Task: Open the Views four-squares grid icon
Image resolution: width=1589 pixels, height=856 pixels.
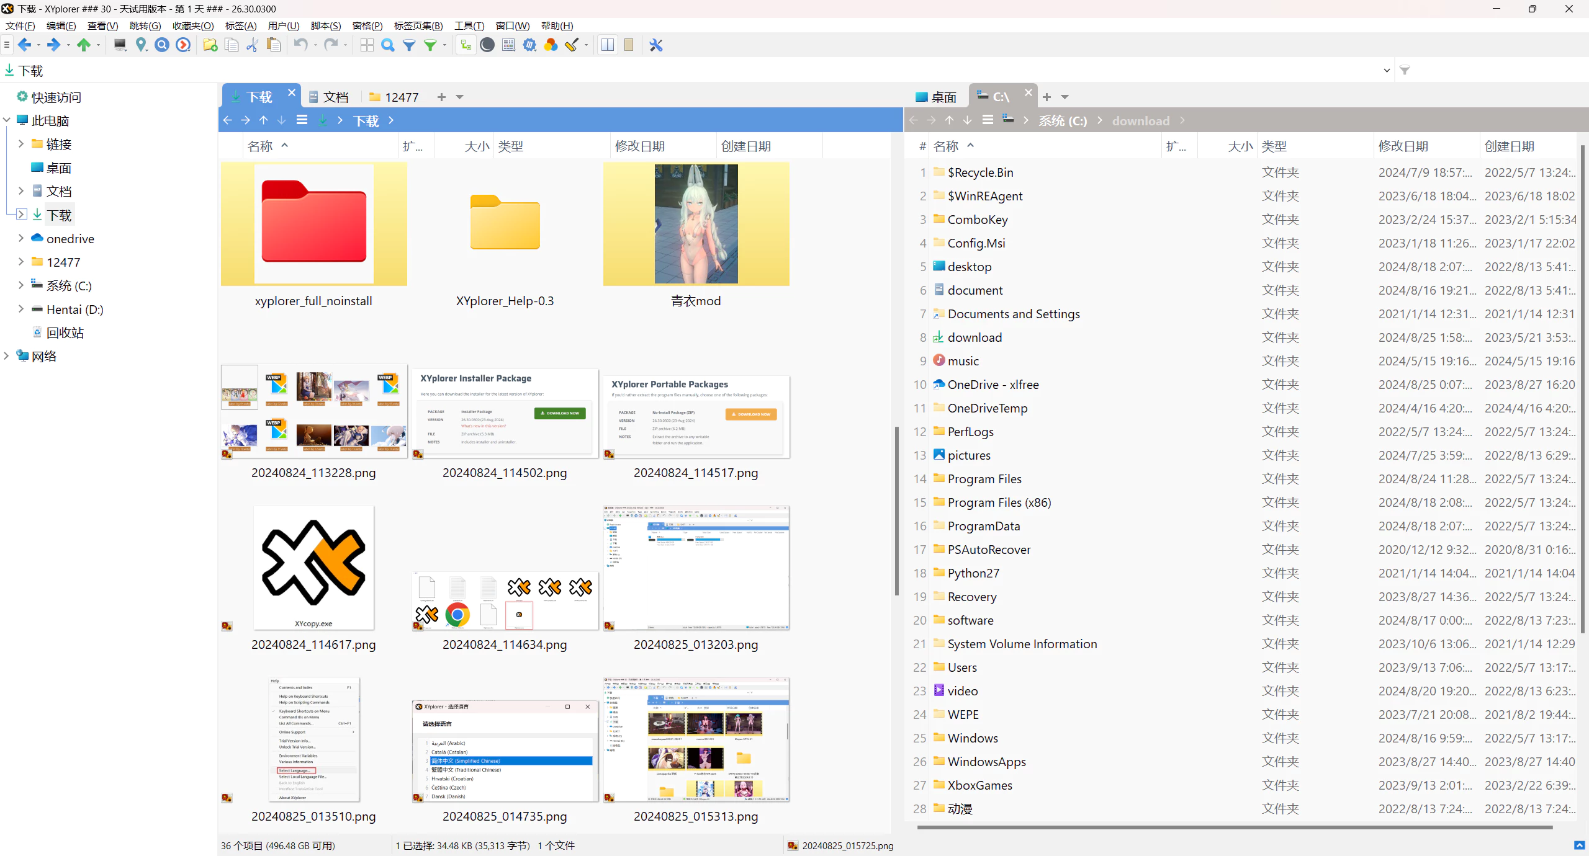Action: 367,45
